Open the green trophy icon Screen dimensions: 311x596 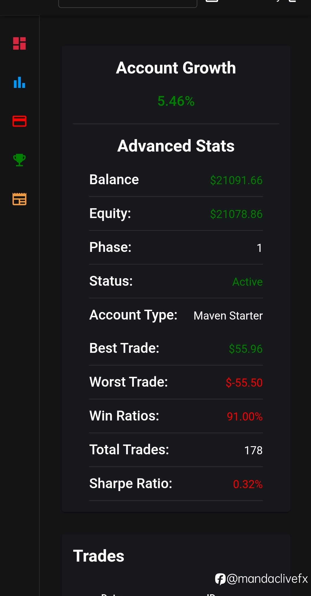(19, 160)
